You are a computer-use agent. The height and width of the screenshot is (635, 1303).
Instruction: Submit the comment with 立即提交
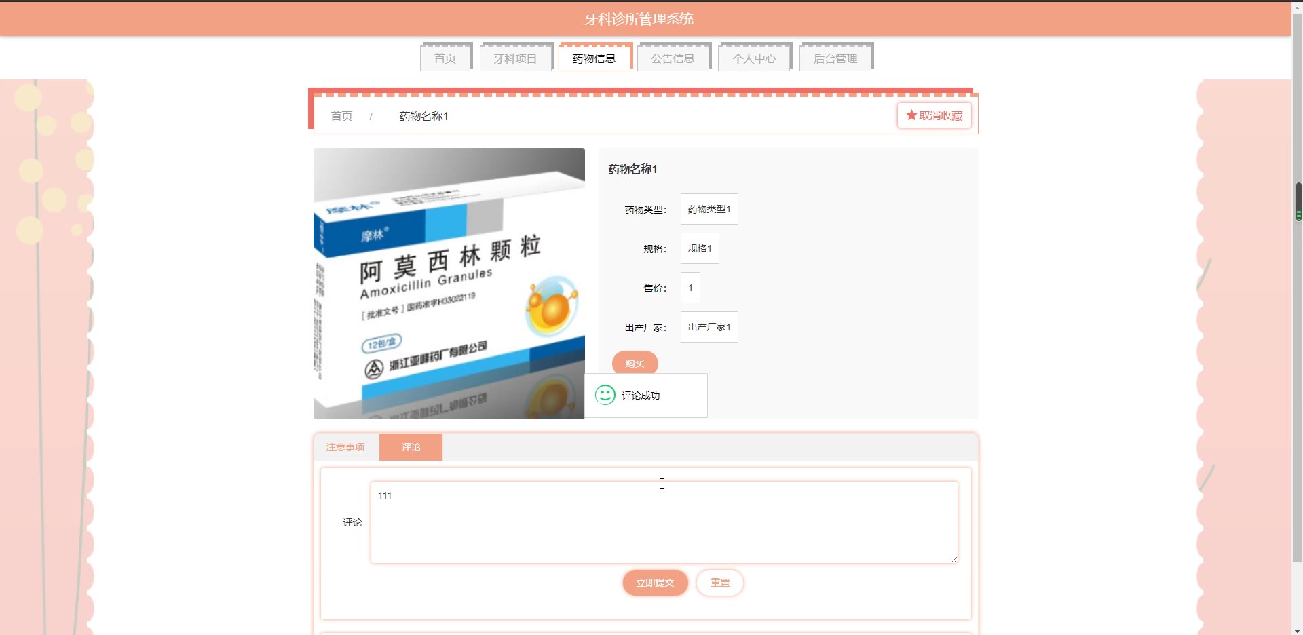[655, 583]
